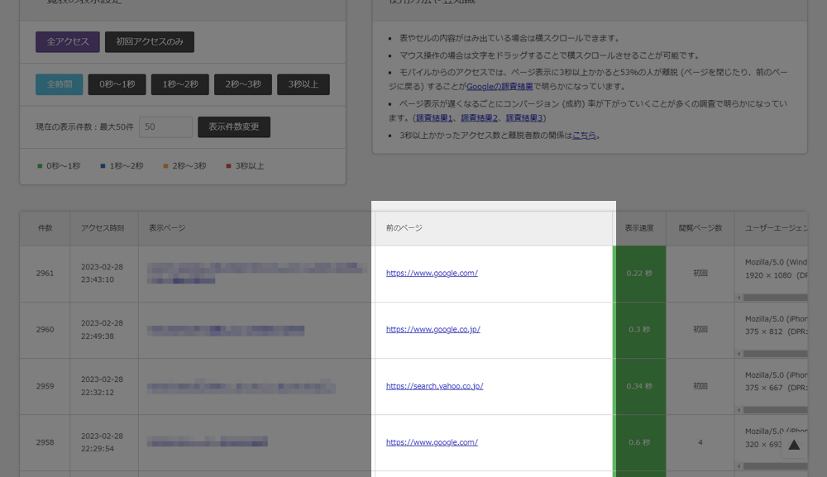
Task: Click scroll-left arrow in row 2961 user agent cell
Action: 739,297
